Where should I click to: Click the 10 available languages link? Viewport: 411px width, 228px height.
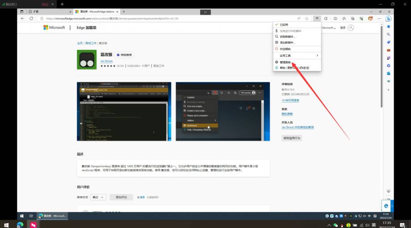click(x=290, y=100)
